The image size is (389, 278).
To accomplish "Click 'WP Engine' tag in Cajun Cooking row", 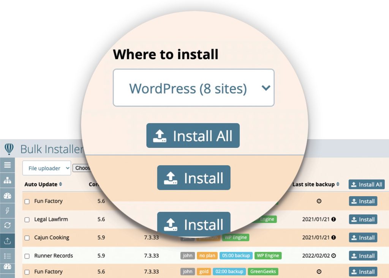I will [236, 237].
